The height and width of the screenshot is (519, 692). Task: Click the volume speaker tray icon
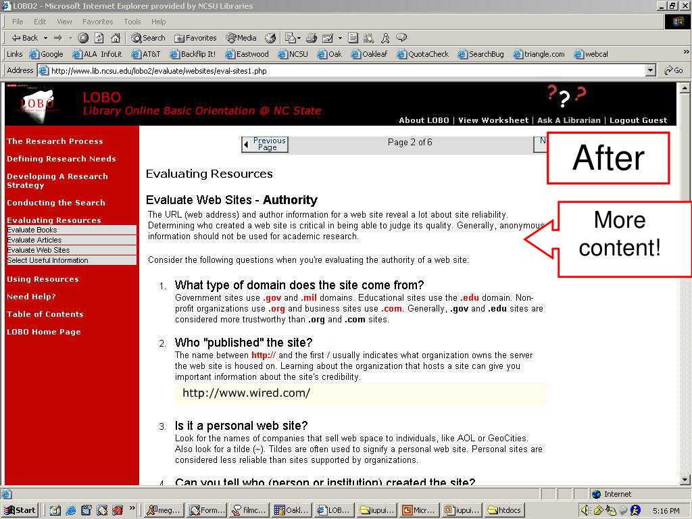(586, 510)
